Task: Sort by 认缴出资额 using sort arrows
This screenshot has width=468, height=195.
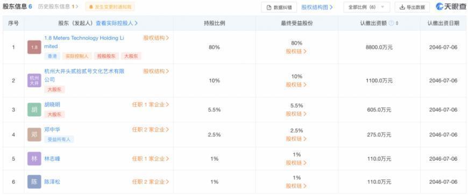Action: click(x=397, y=23)
